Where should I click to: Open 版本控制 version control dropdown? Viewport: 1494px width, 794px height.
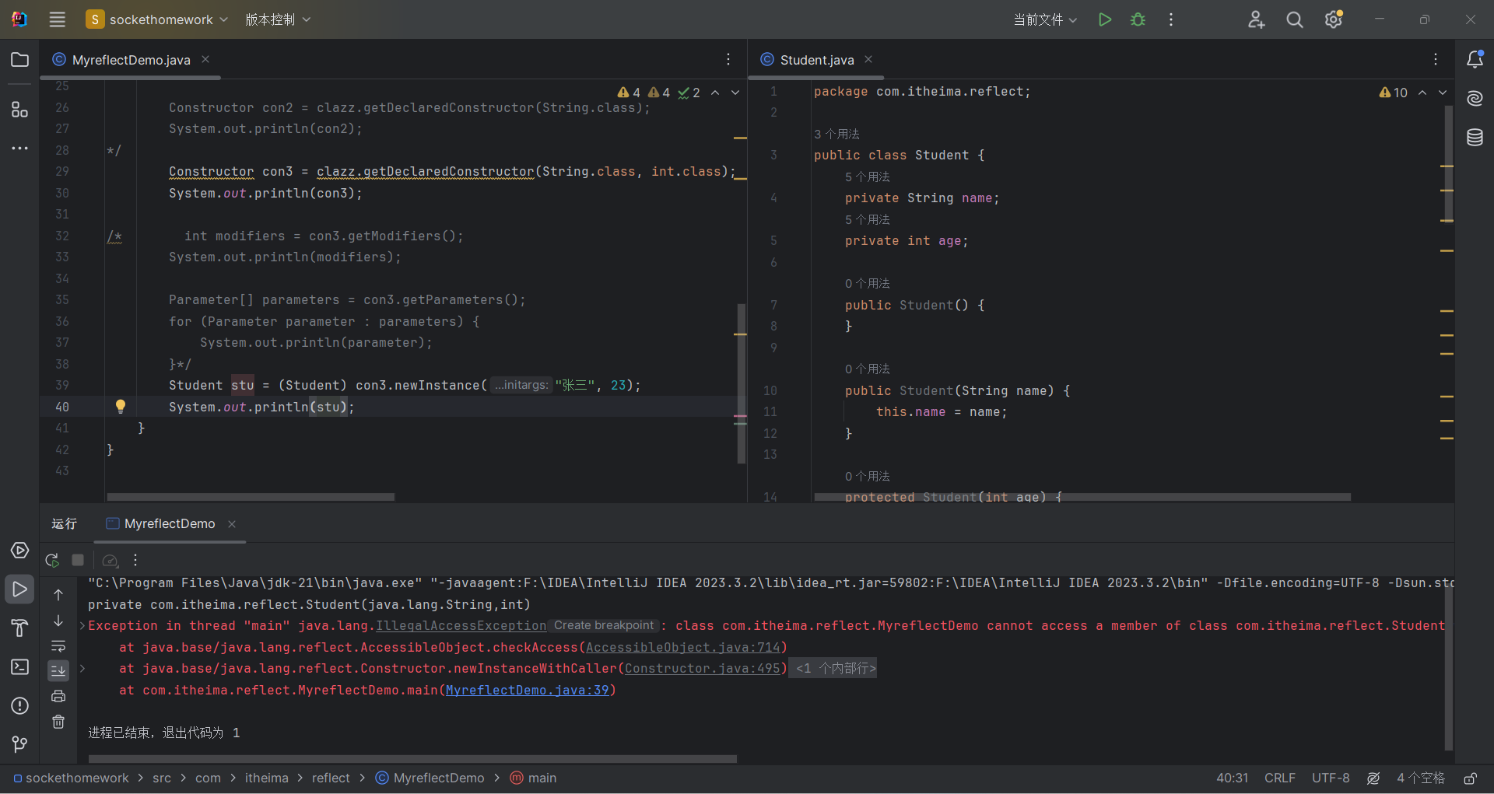(278, 19)
